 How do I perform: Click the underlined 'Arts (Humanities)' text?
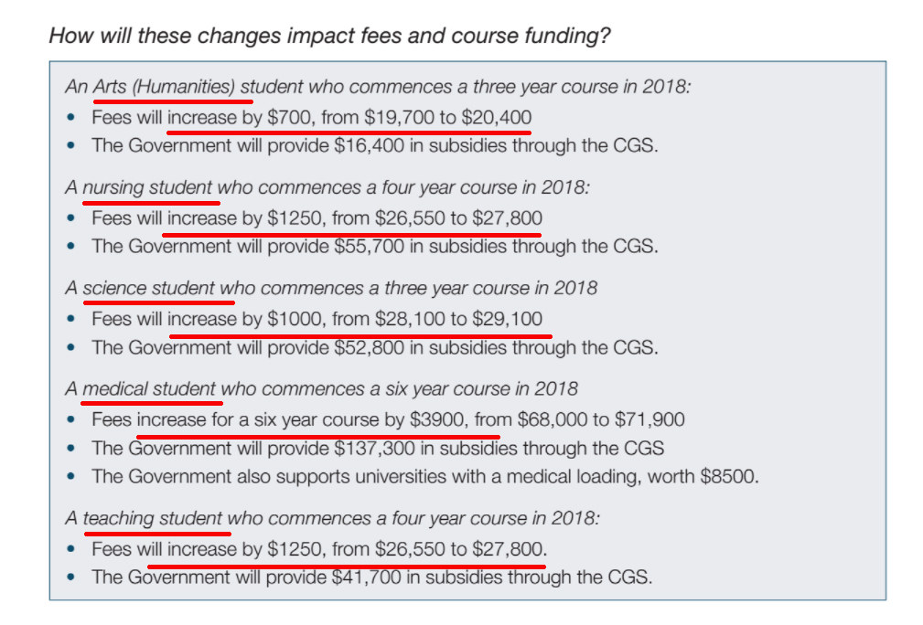(164, 87)
